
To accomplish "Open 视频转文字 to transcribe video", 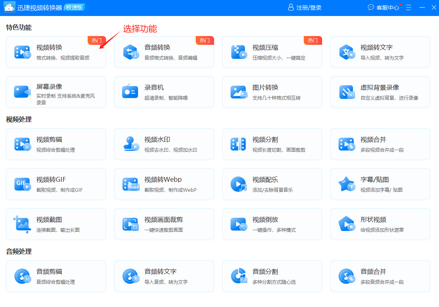I will [x=380, y=52].
